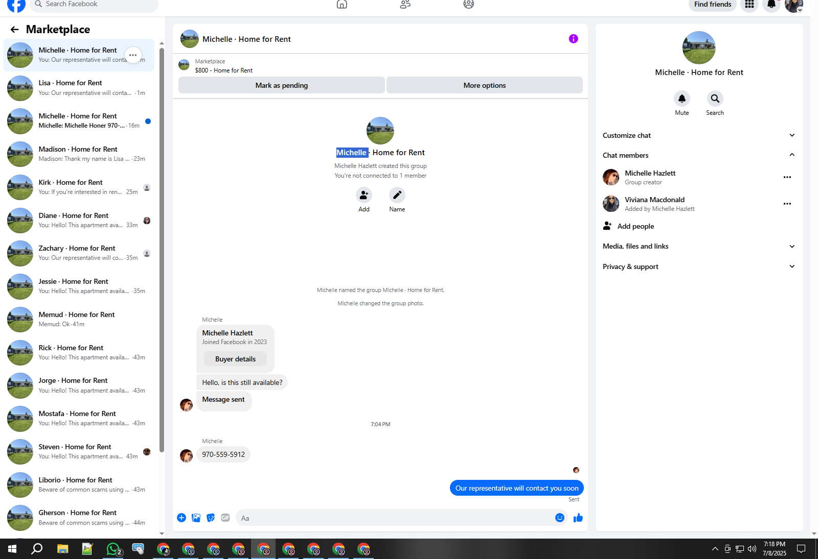818x559 pixels.
Task: Open Windows Start menu
Action: coord(12,549)
